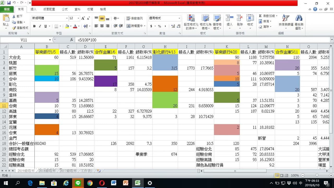
Task: Align text left in the cell
Action: pyautogui.click(x=96, y=26)
